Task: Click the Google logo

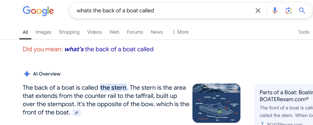Action: [x=38, y=11]
